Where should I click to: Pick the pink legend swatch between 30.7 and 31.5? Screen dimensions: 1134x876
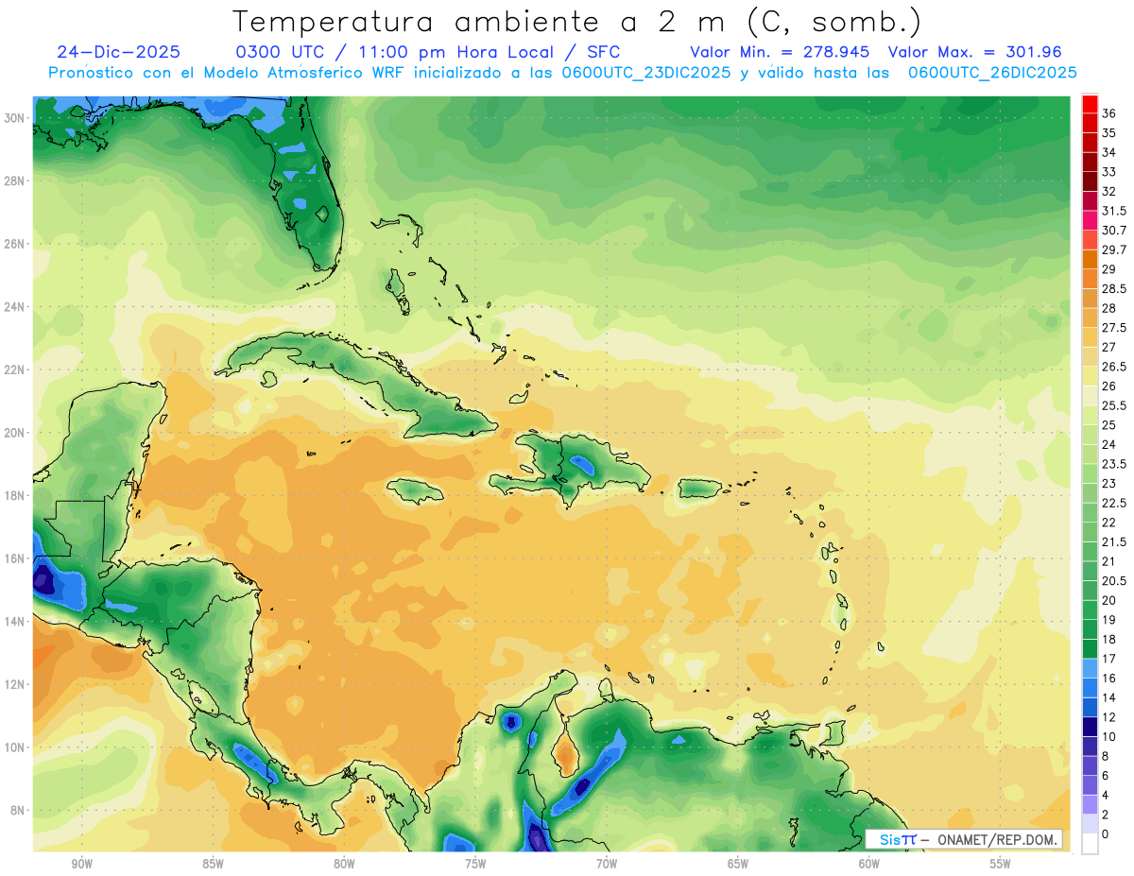pyautogui.click(x=1090, y=221)
